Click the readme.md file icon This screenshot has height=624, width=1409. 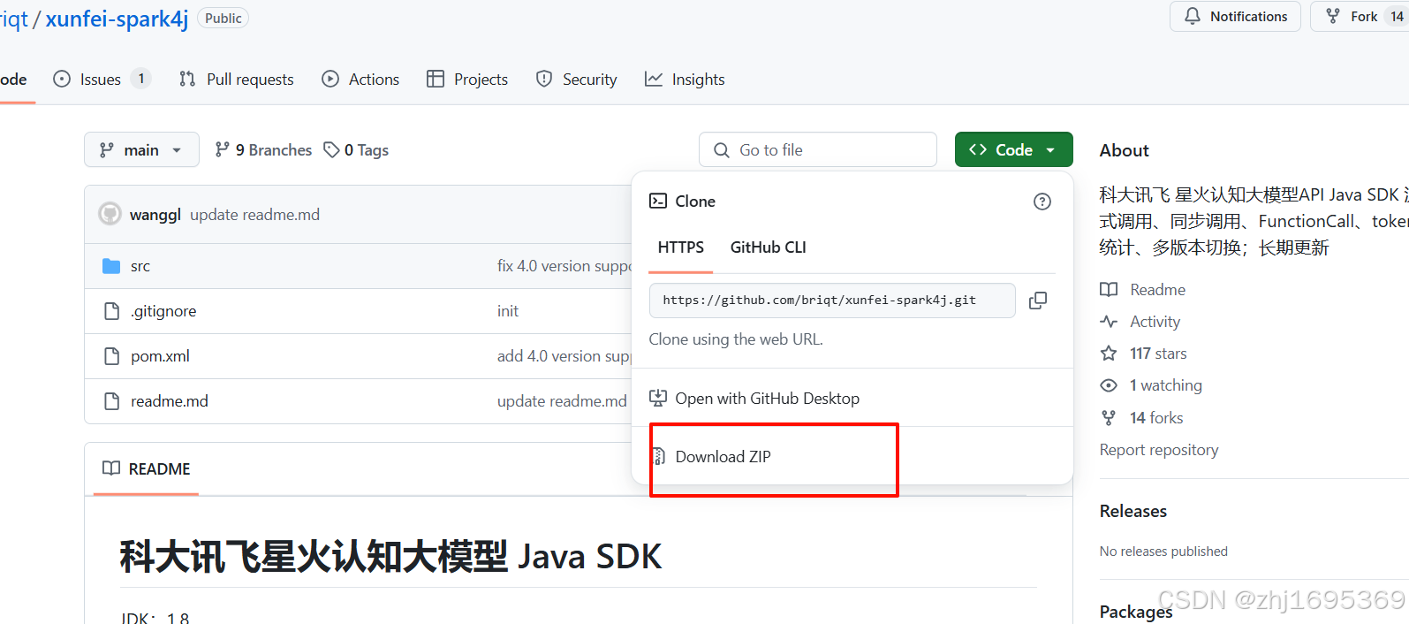pyautogui.click(x=111, y=401)
